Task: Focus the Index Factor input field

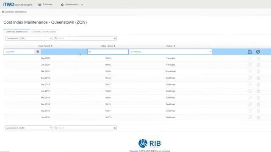Action: (x=108, y=52)
